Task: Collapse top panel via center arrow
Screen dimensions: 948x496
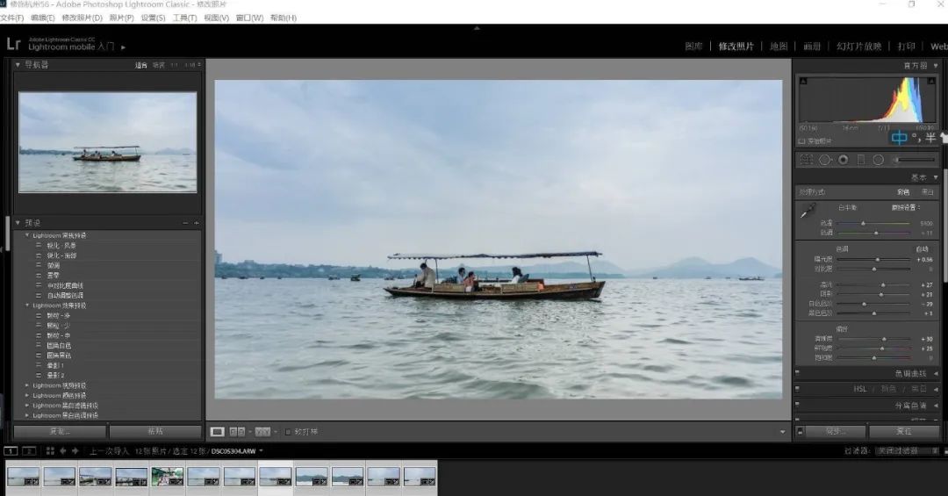Action: point(477,28)
